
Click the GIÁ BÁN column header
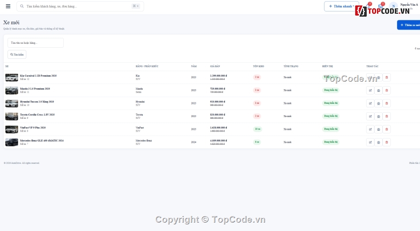[215, 66]
